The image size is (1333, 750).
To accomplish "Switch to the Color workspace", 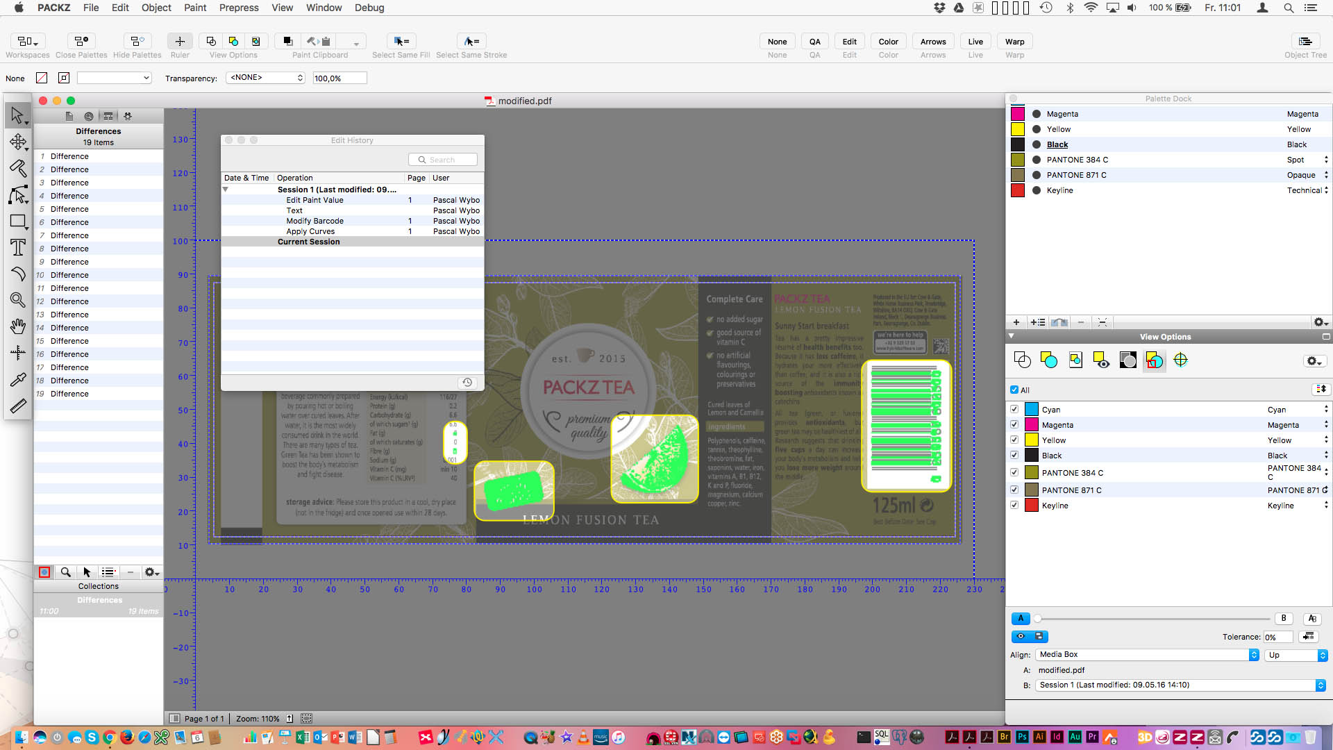I will [889, 42].
